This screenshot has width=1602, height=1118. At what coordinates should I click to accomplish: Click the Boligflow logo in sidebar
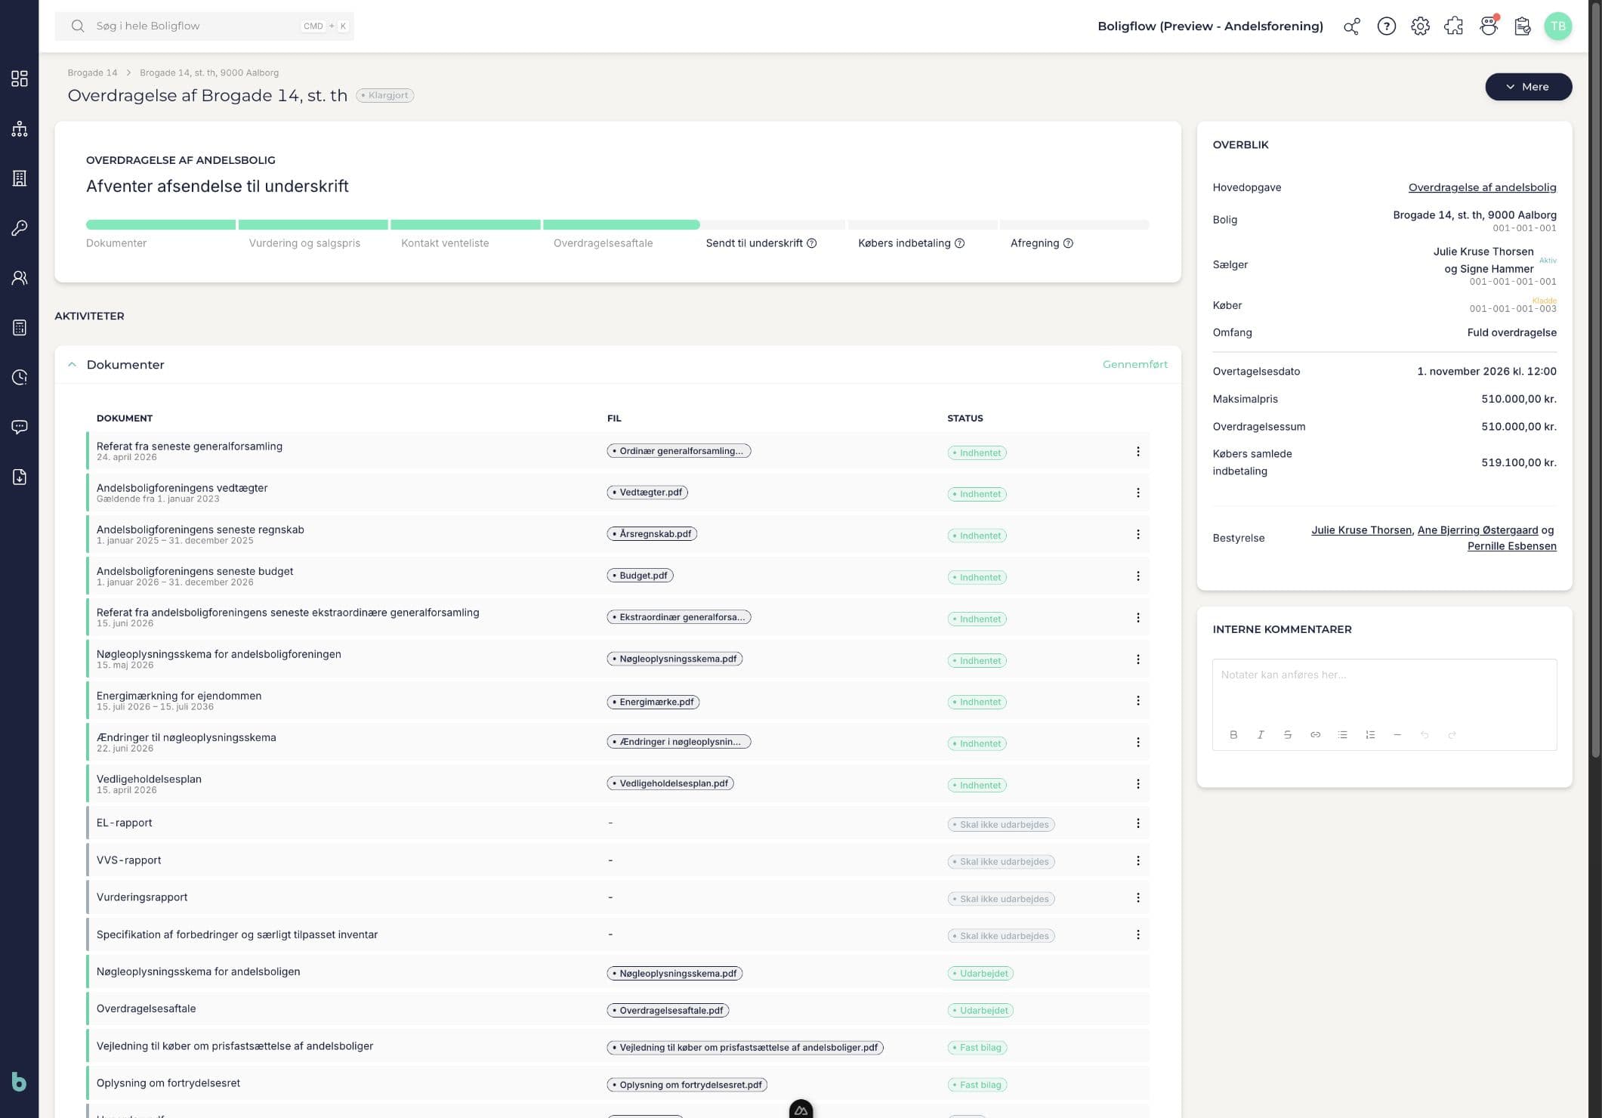pyautogui.click(x=20, y=1082)
